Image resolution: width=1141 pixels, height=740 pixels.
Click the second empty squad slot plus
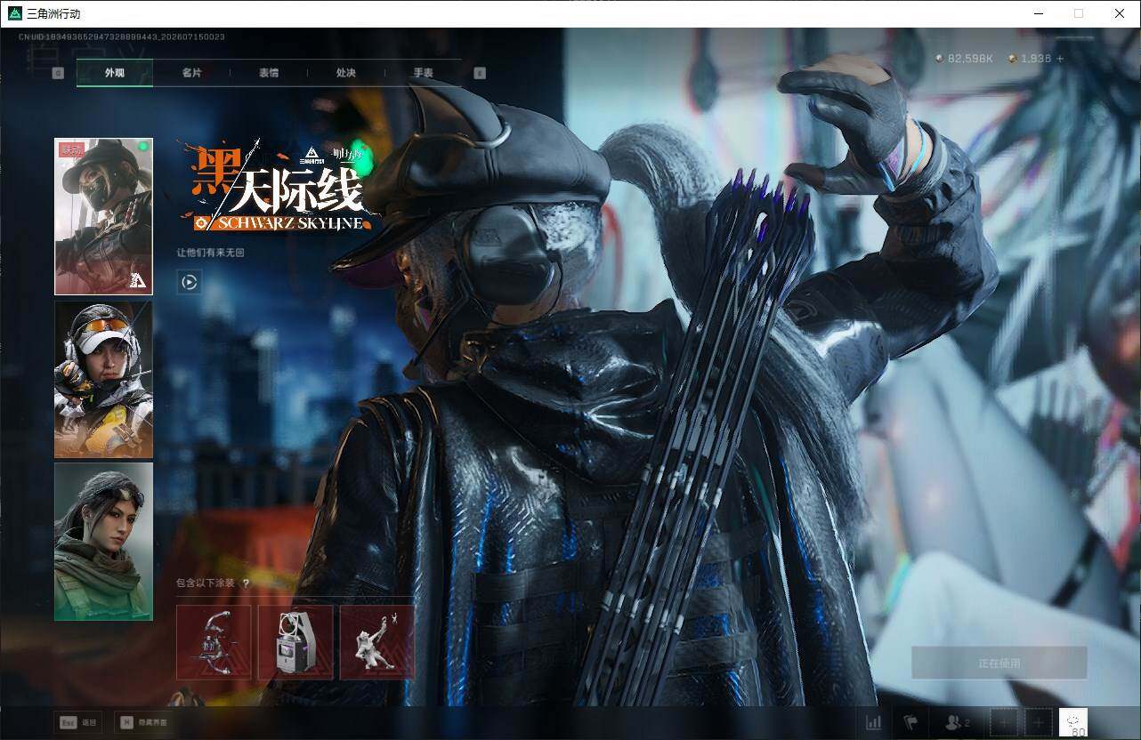pyautogui.click(x=1038, y=722)
